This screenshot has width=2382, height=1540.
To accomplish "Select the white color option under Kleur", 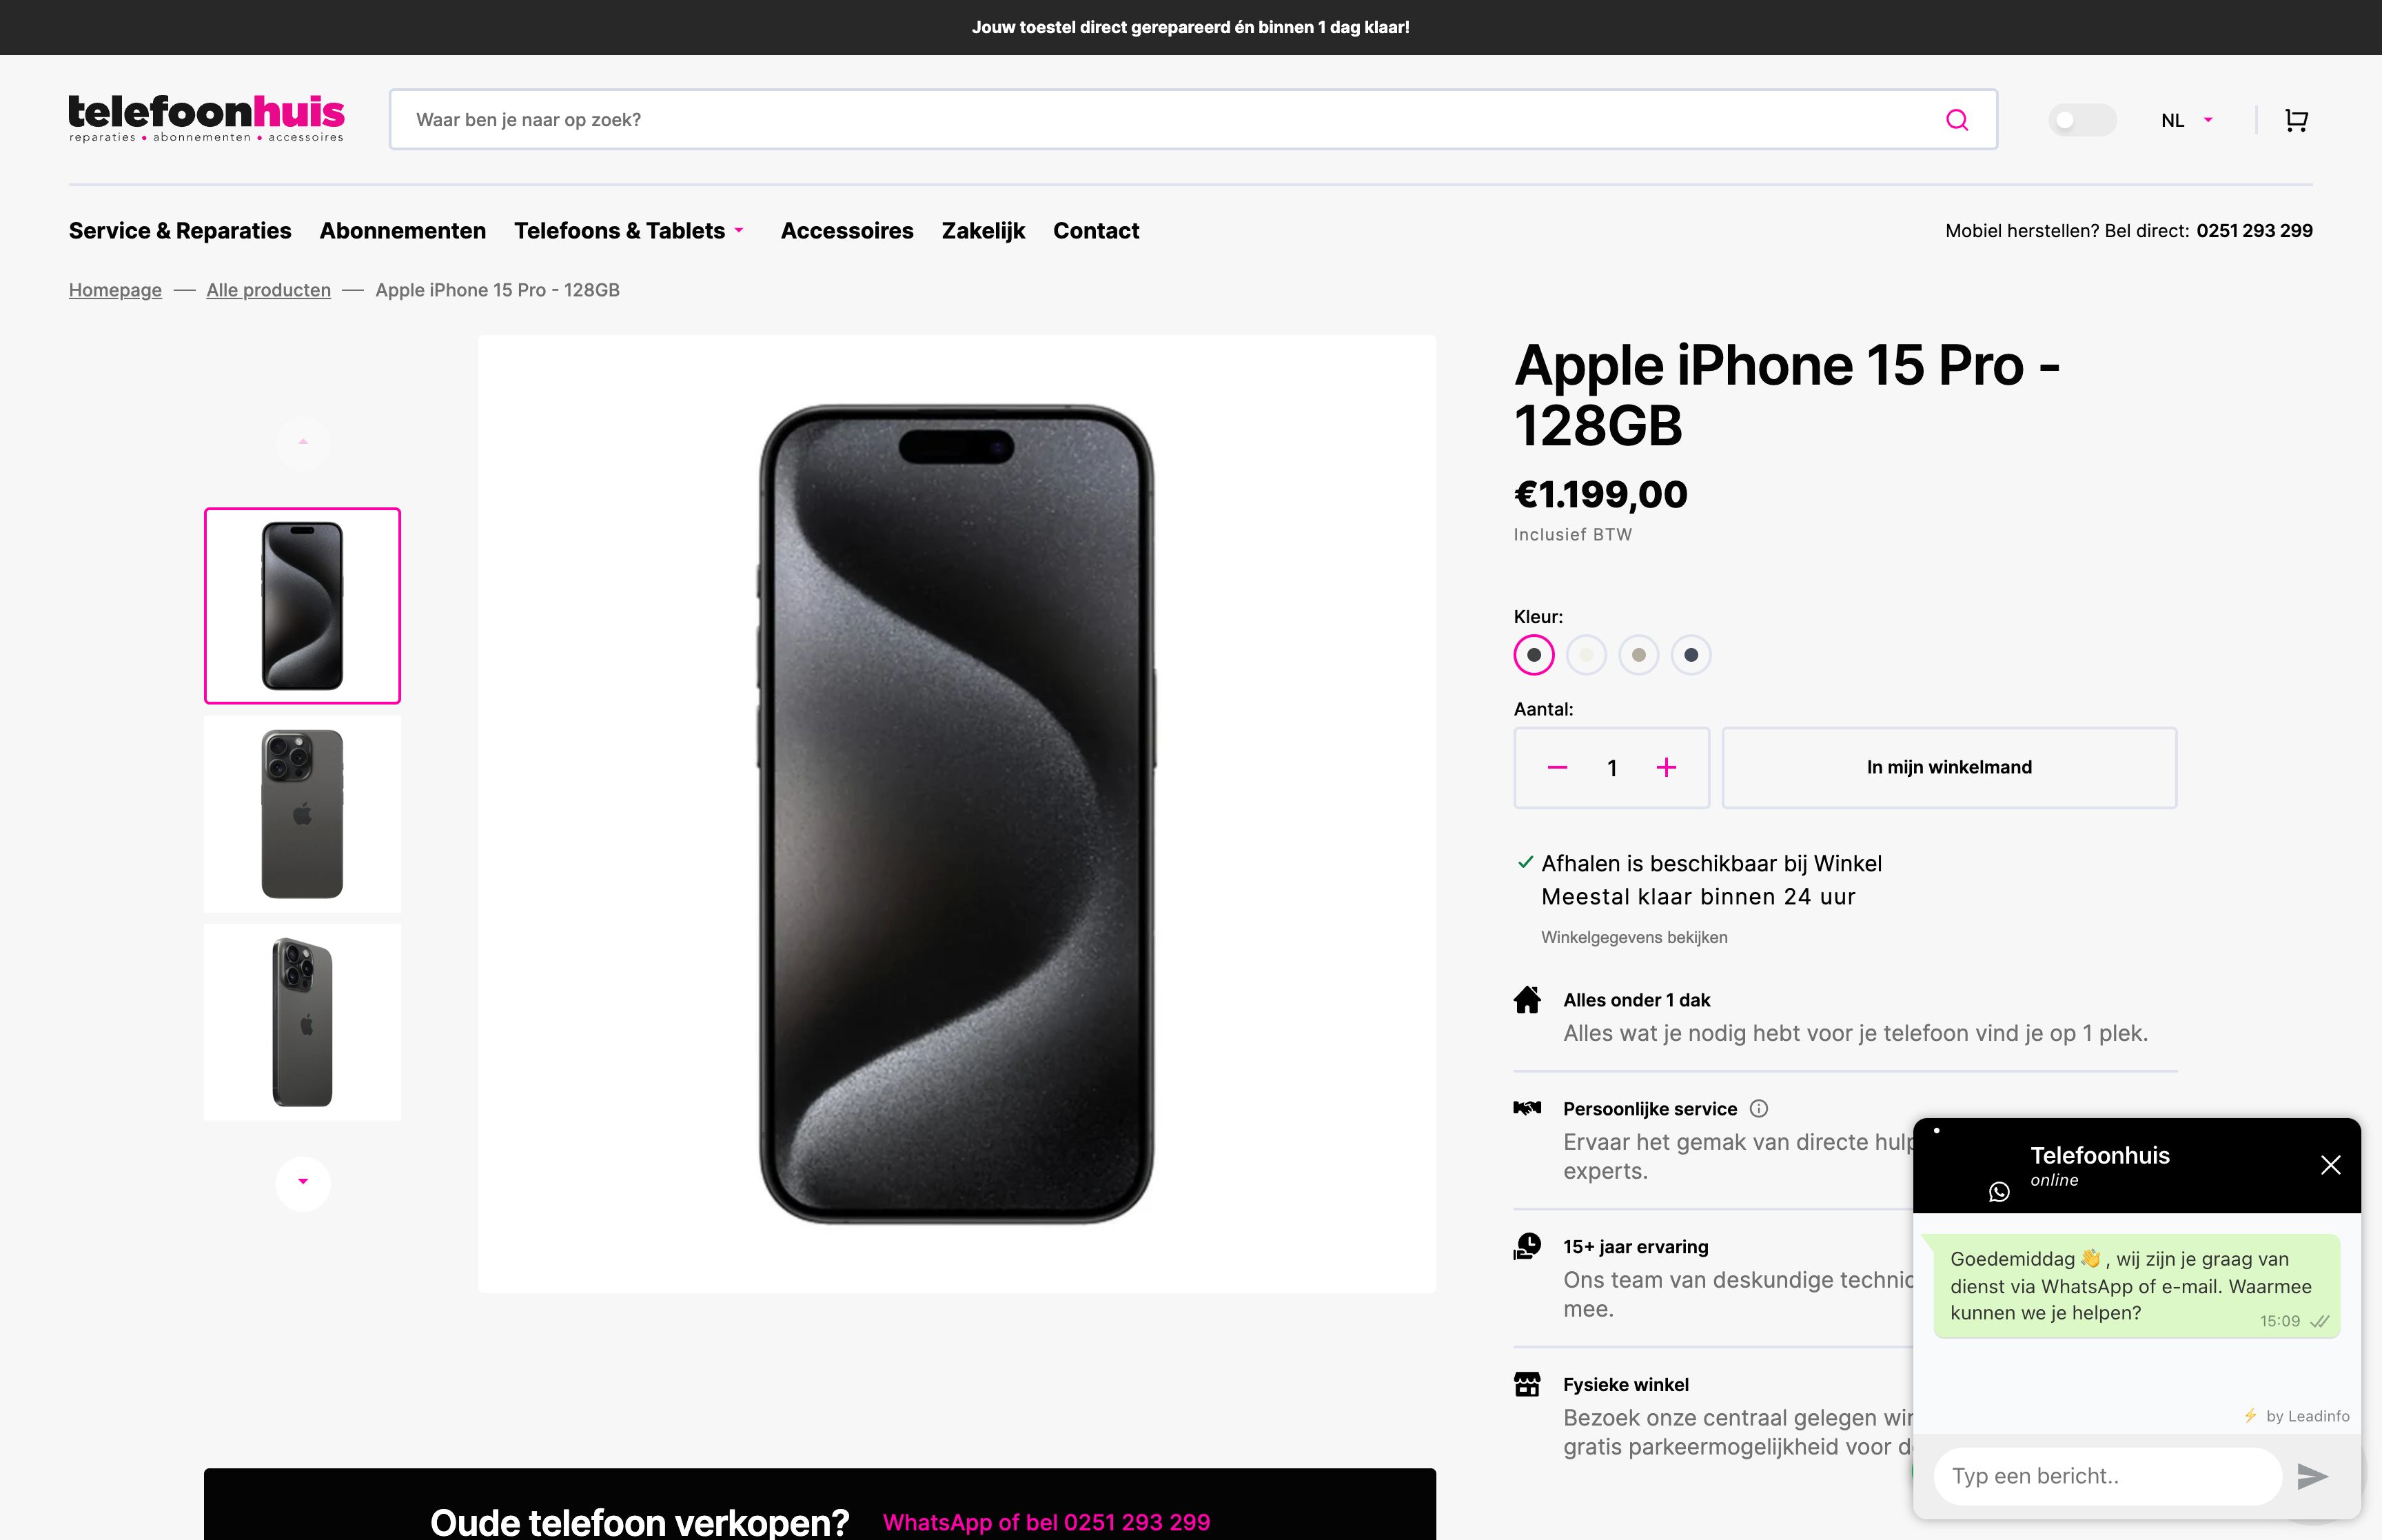I will 1587,654.
